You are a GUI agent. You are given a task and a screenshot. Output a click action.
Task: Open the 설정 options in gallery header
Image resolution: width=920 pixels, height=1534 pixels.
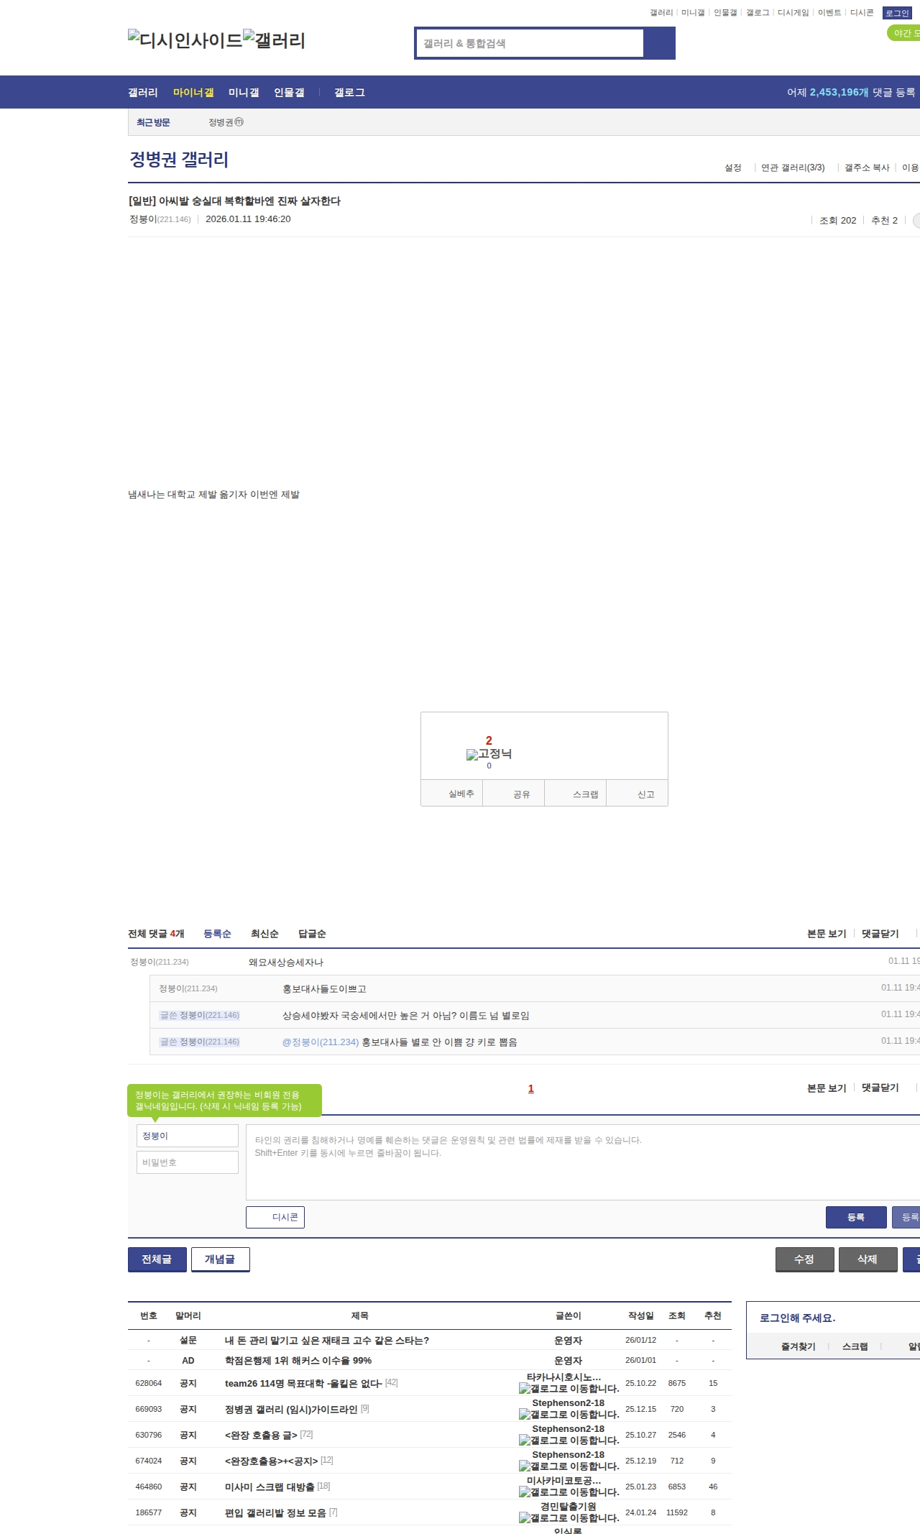tap(732, 167)
